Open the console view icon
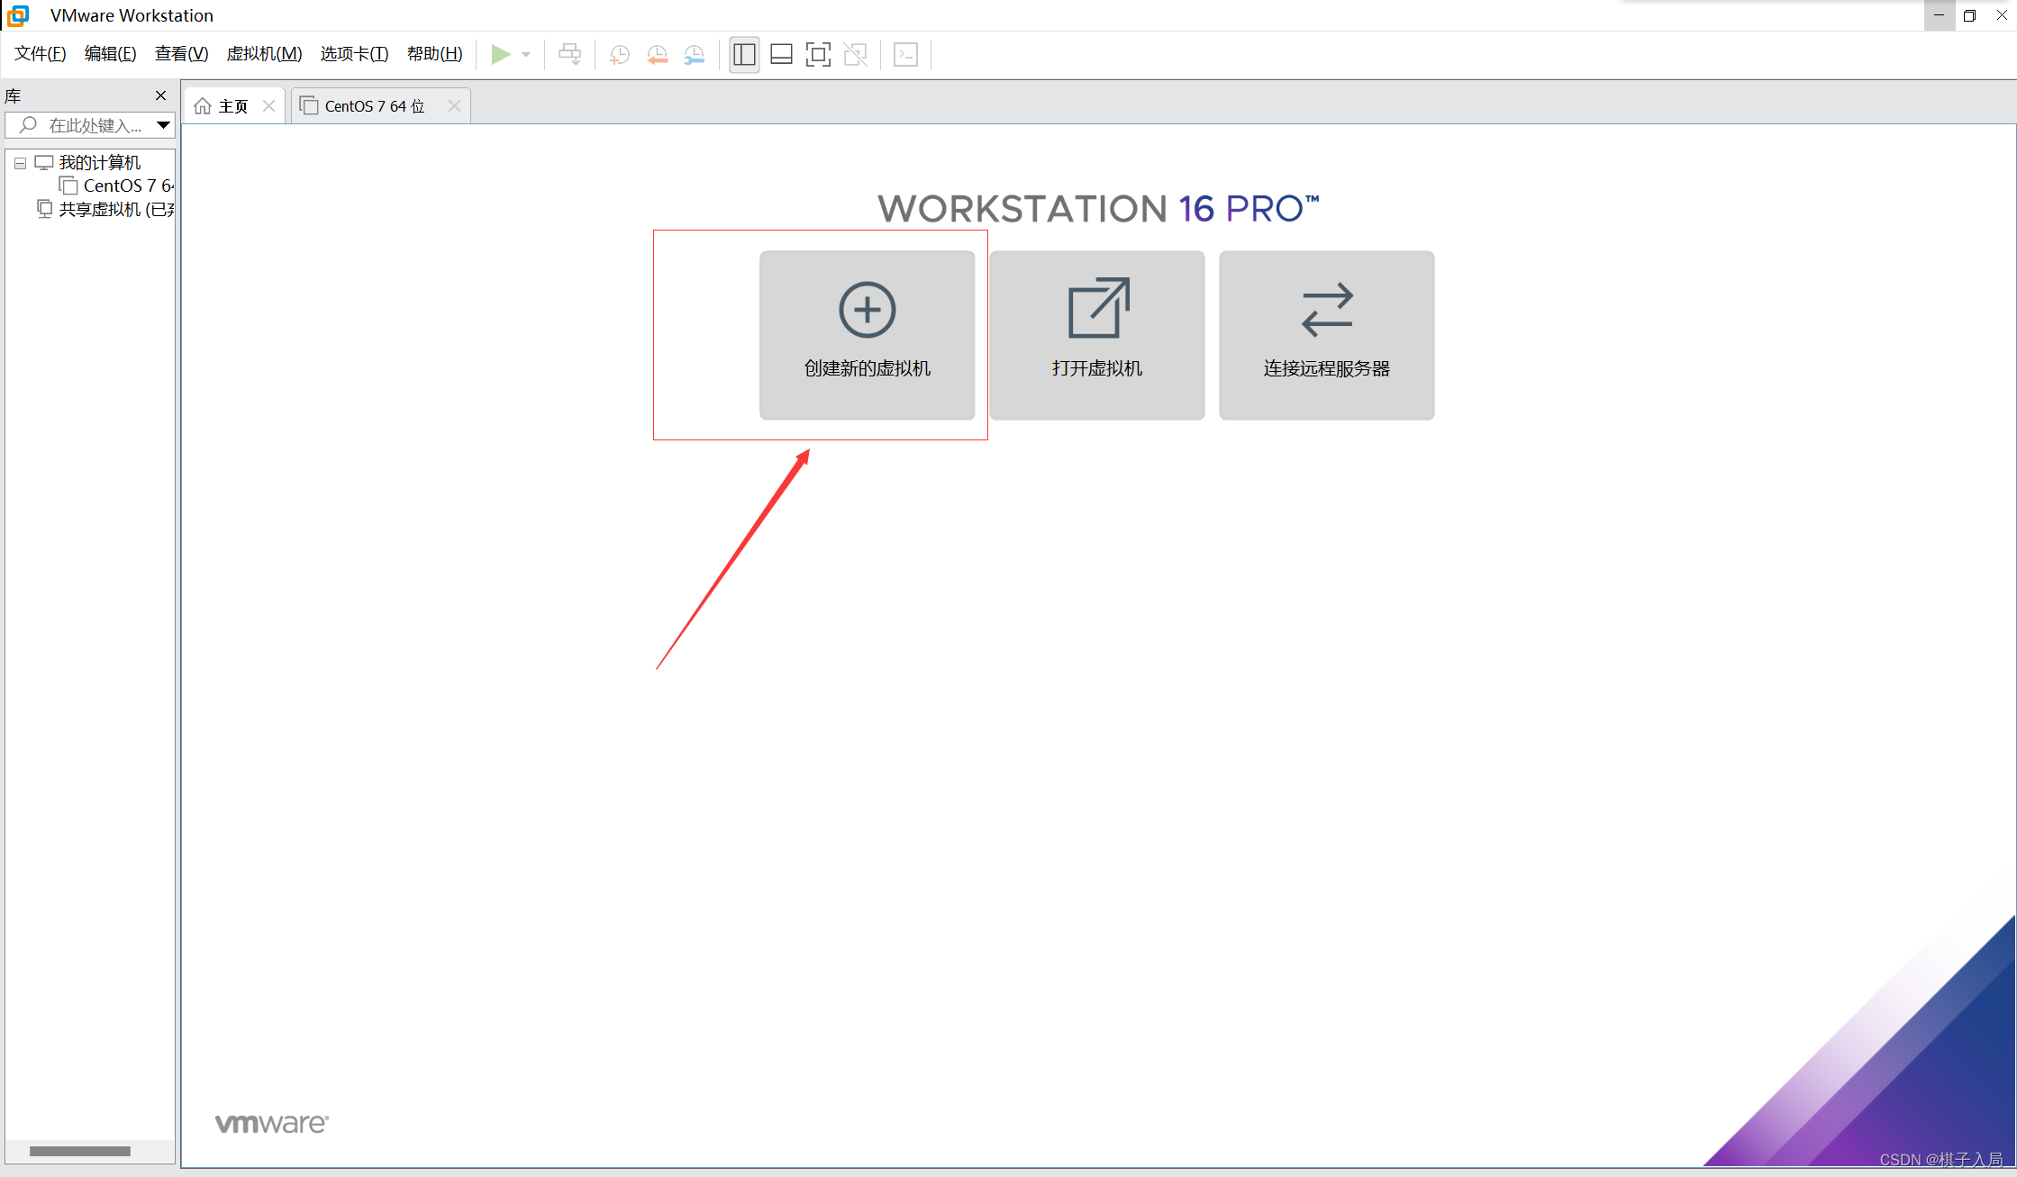This screenshot has height=1177, width=2017. coord(905,54)
